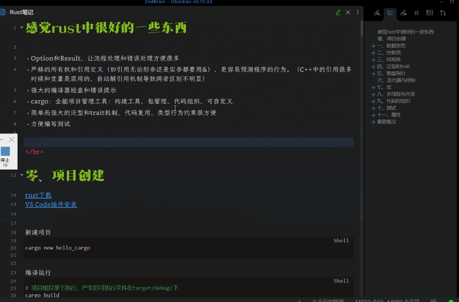Click the Rust笔记 pane title

(21, 12)
